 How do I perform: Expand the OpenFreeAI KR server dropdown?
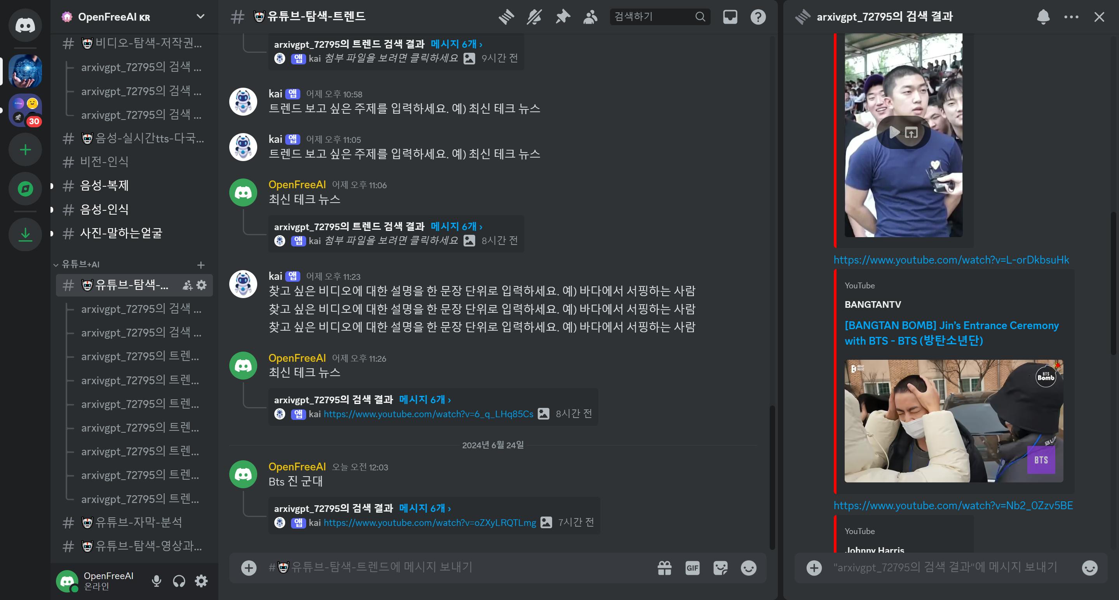pyautogui.click(x=200, y=16)
